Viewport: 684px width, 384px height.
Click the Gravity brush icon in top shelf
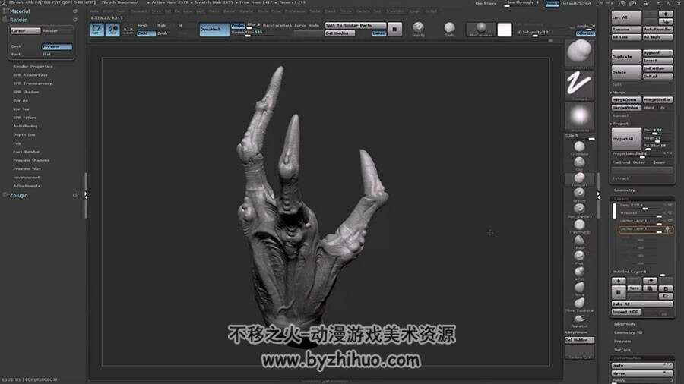[x=418, y=28]
